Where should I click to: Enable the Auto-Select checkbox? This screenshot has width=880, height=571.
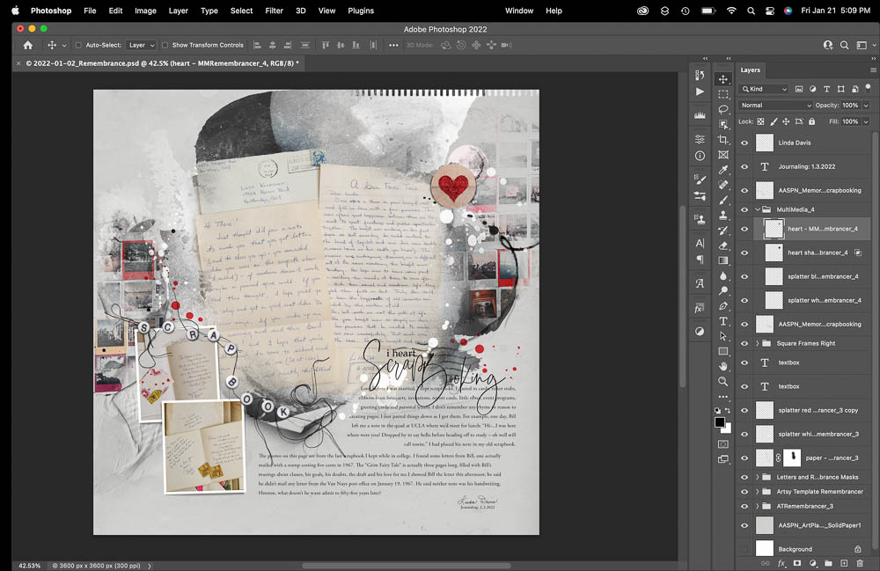pos(78,46)
